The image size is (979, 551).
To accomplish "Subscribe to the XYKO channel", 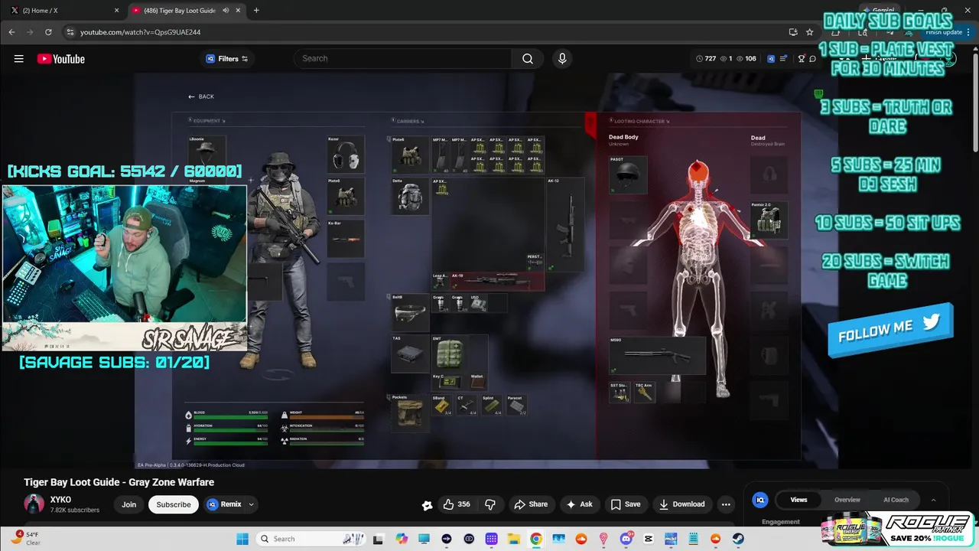I will [174, 504].
